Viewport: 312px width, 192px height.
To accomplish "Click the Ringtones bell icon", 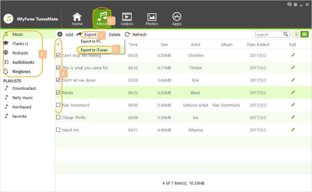I will (x=6, y=71).
